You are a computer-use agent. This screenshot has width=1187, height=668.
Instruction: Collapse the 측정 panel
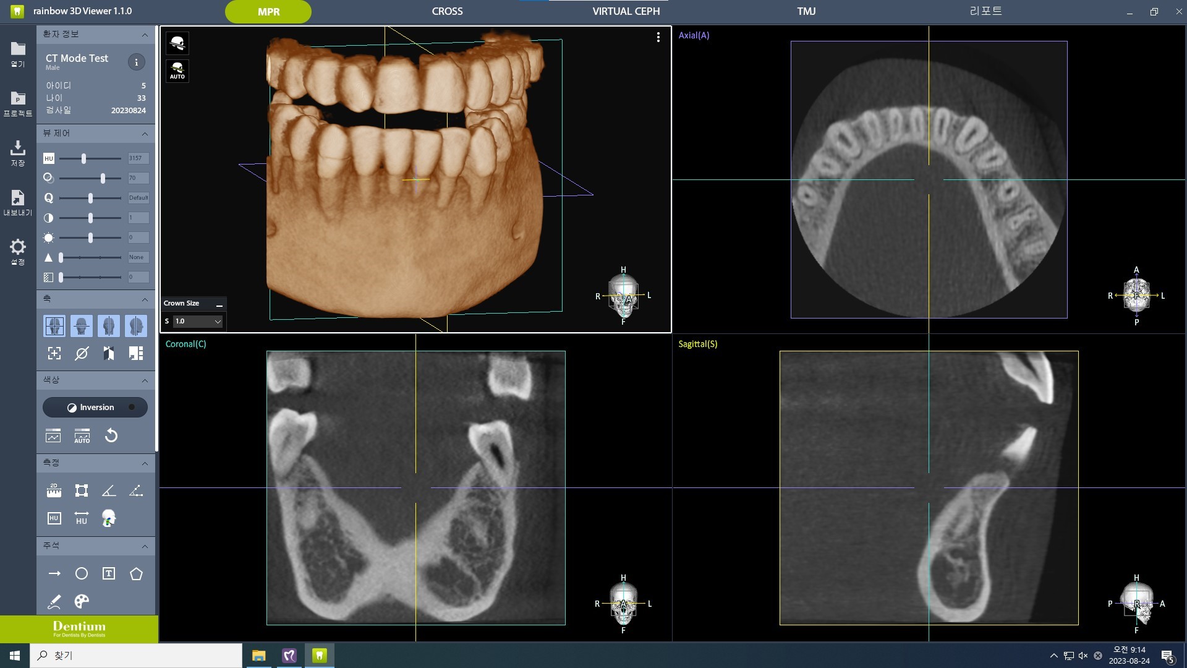(144, 463)
